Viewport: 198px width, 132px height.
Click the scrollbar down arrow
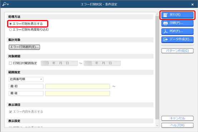click(157, 126)
